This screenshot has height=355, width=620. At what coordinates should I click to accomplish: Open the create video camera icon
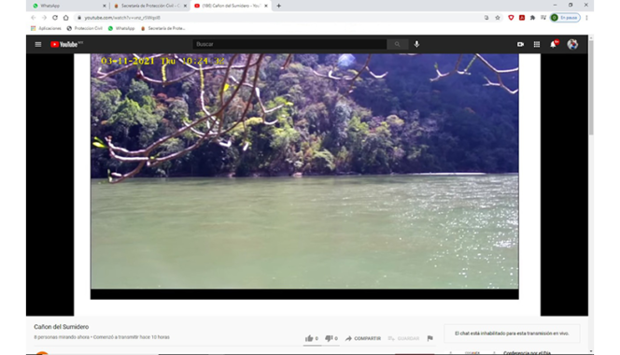[x=520, y=44]
